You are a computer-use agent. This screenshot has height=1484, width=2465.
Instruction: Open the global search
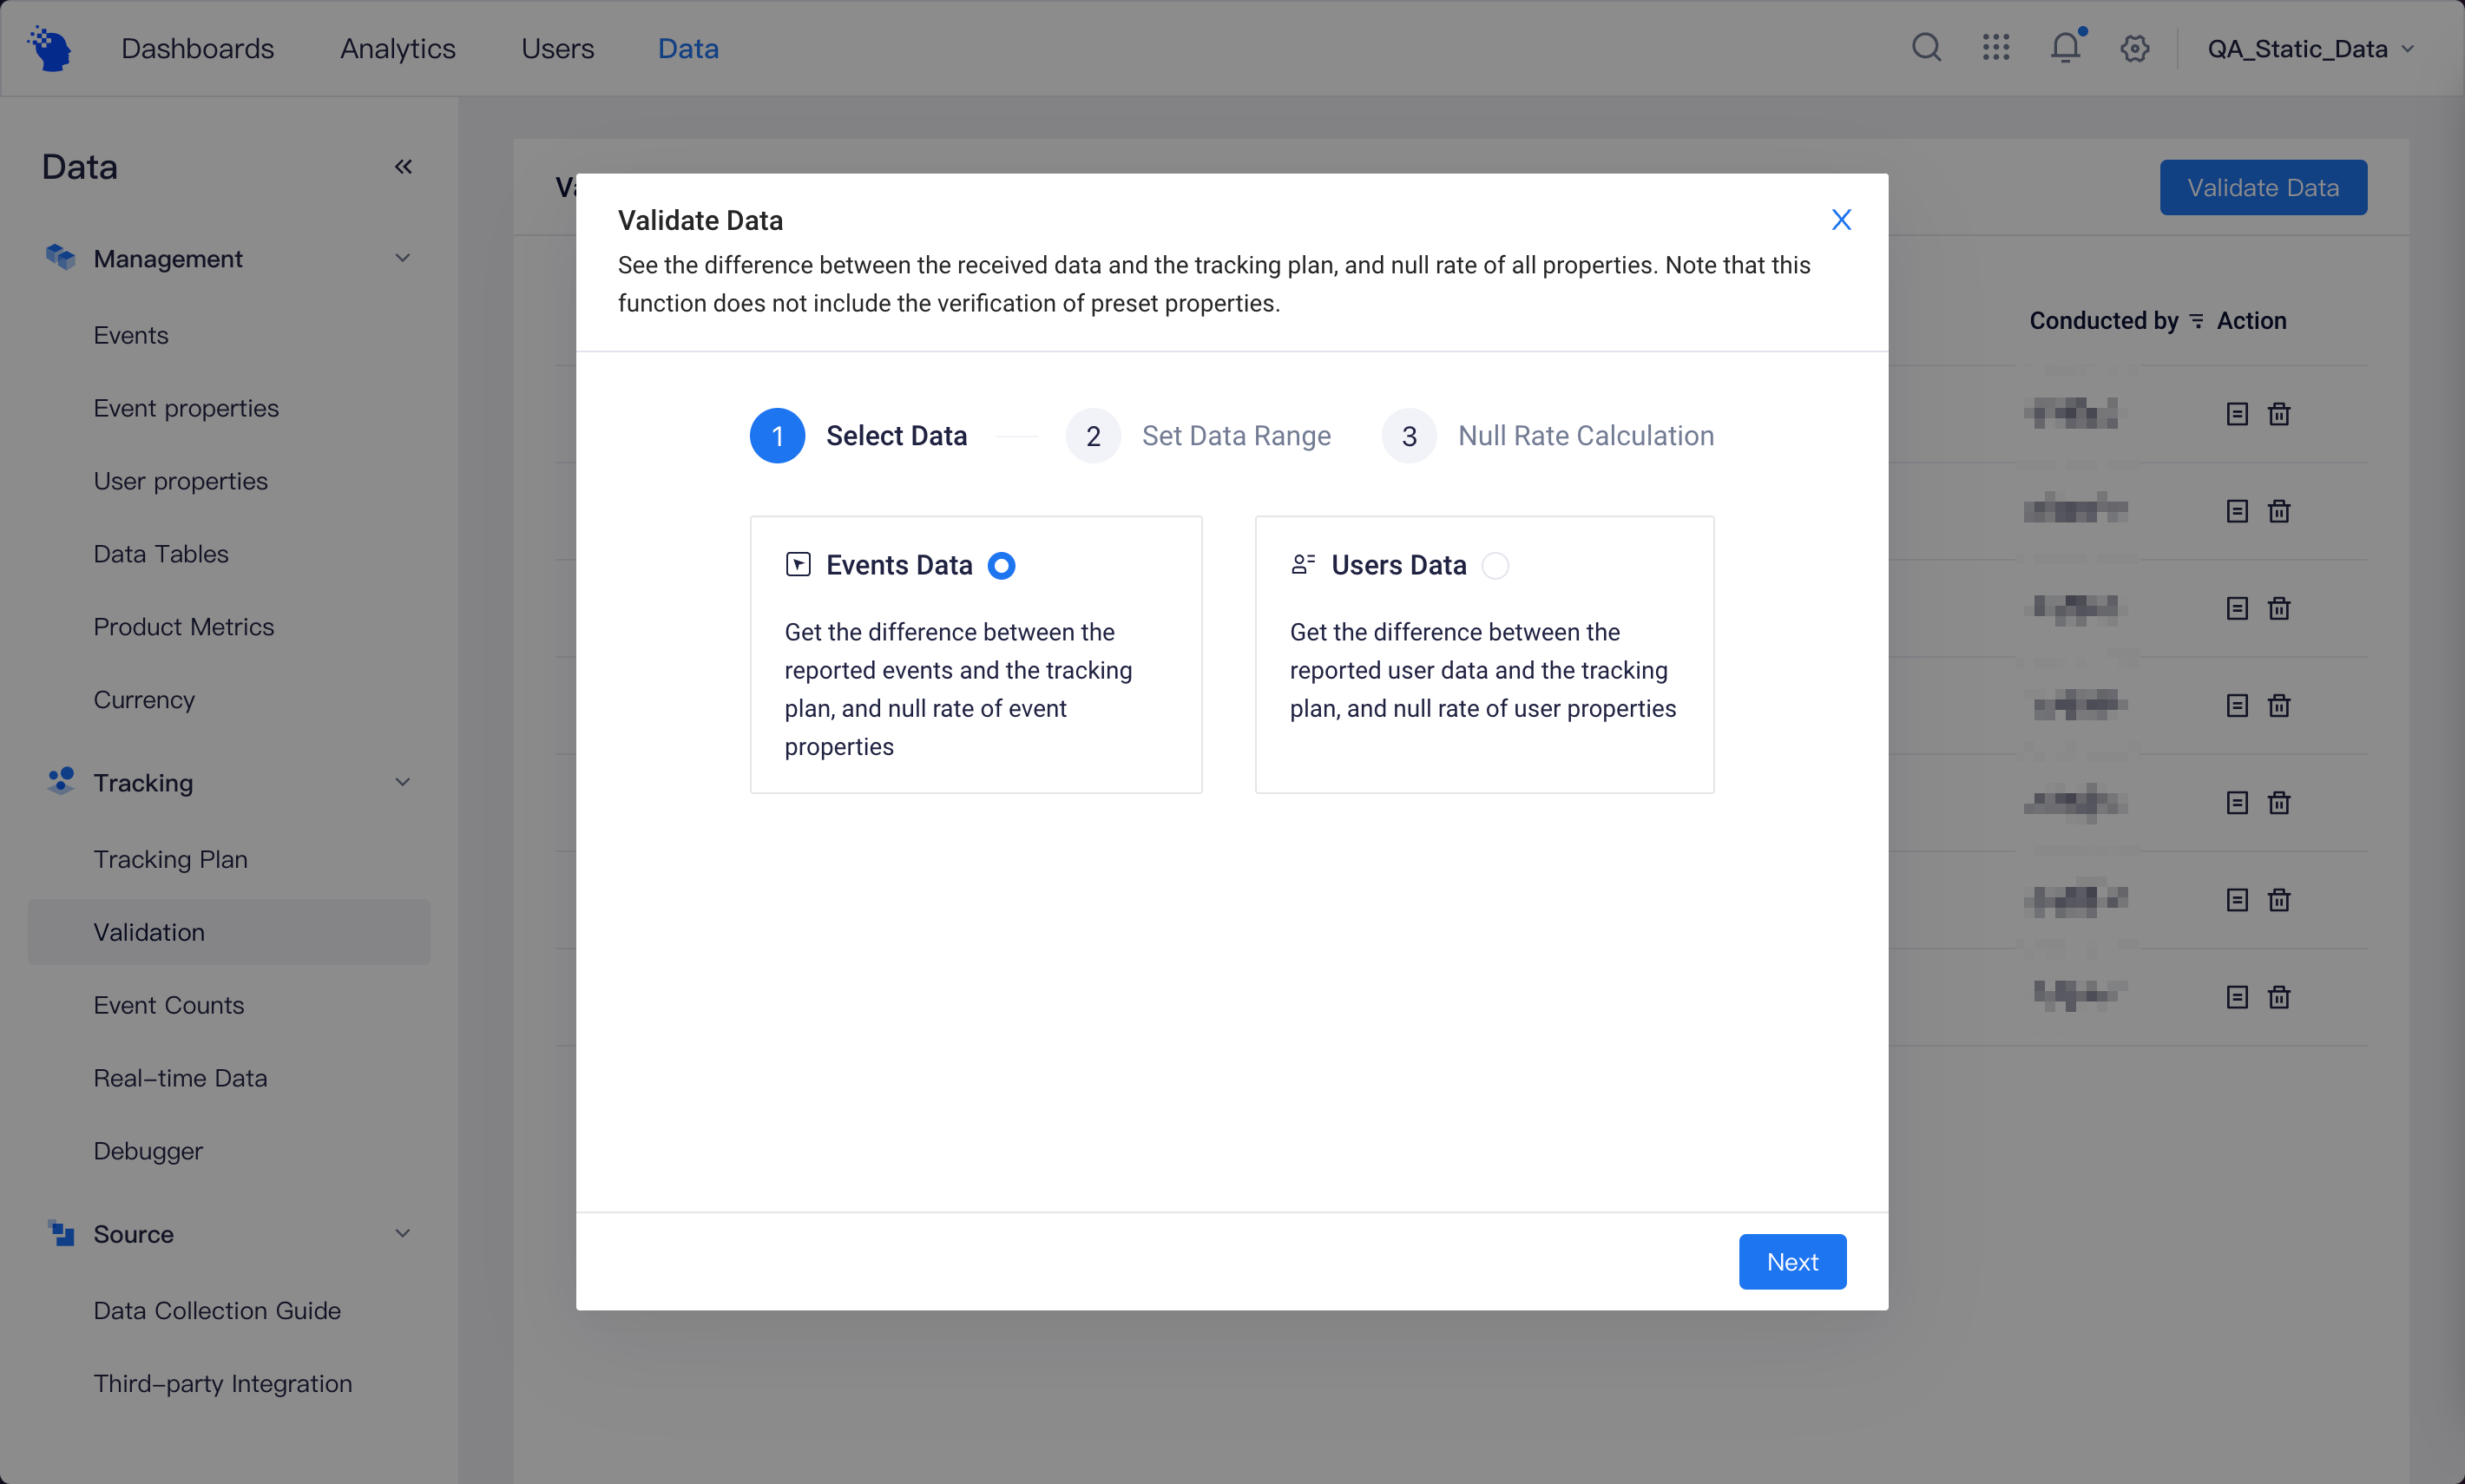point(1925,47)
